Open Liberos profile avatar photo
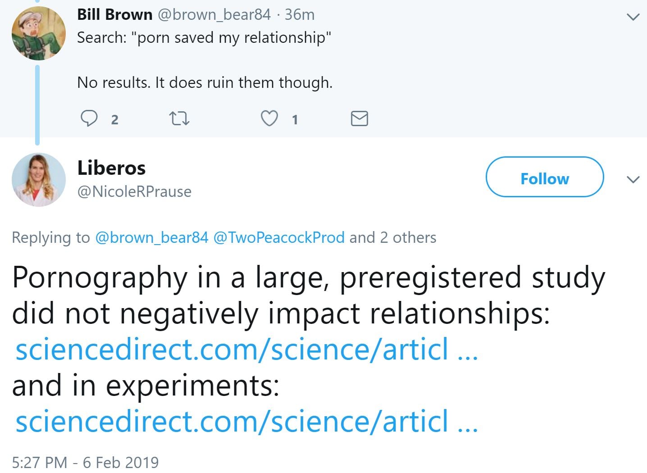The image size is (647, 473). [x=38, y=179]
